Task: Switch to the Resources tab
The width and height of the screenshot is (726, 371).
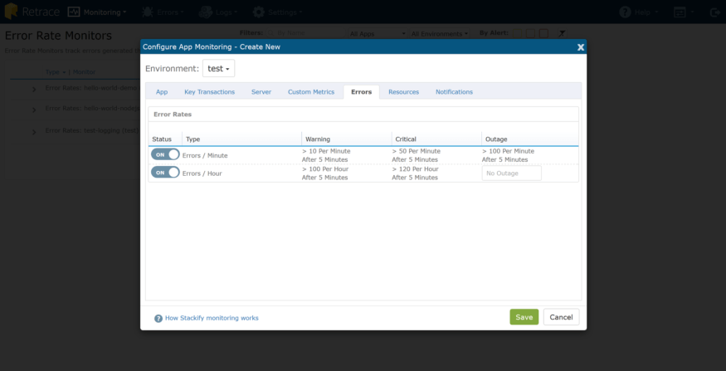Action: [x=404, y=92]
